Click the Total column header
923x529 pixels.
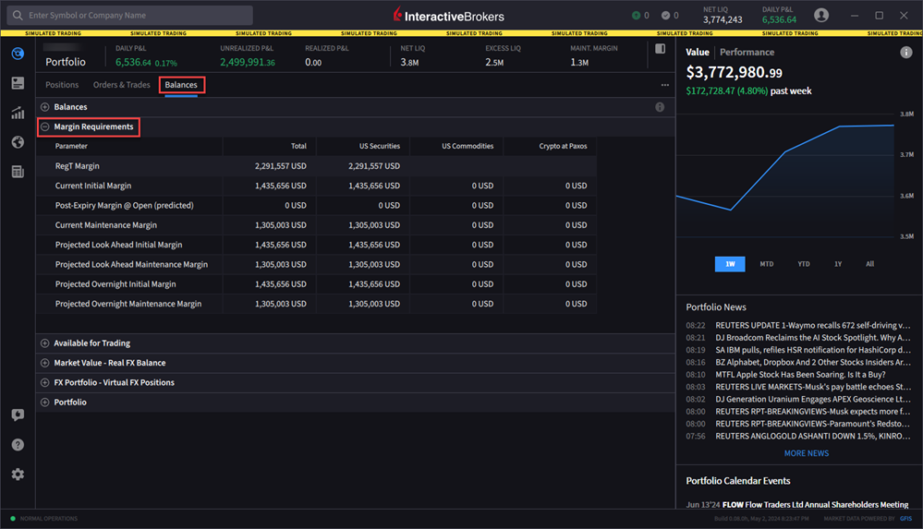pos(298,147)
